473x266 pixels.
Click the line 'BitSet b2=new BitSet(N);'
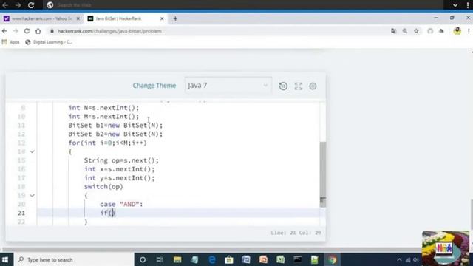115,134
